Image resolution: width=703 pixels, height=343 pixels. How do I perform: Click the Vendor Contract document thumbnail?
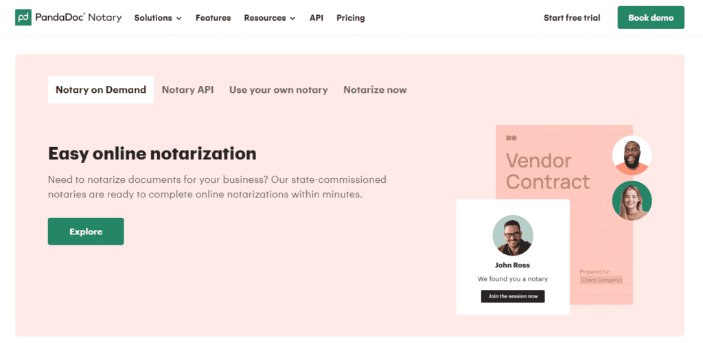click(549, 172)
